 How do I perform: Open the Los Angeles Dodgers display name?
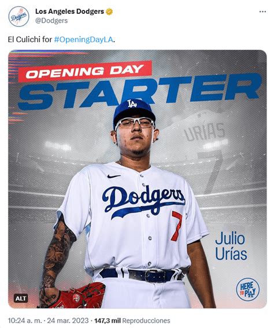click(x=69, y=12)
